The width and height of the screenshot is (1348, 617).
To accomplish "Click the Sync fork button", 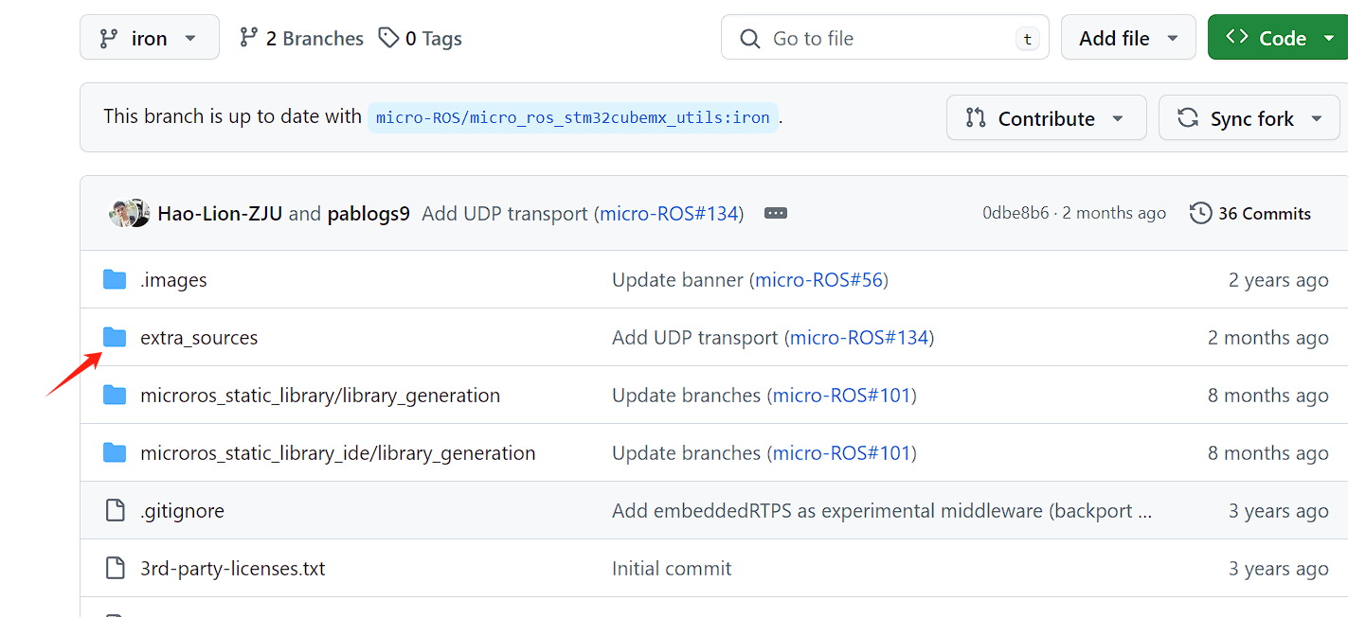I will [x=1250, y=118].
